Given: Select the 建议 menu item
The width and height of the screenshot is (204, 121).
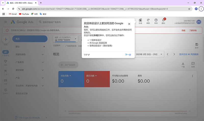Looking at the screenshot, I should 30,47.
